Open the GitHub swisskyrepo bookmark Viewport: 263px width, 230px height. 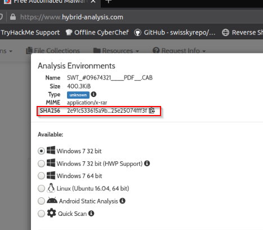point(175,33)
